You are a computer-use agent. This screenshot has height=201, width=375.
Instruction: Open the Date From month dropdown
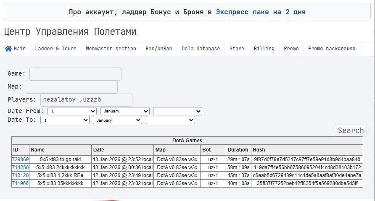pyautogui.click(x=125, y=111)
